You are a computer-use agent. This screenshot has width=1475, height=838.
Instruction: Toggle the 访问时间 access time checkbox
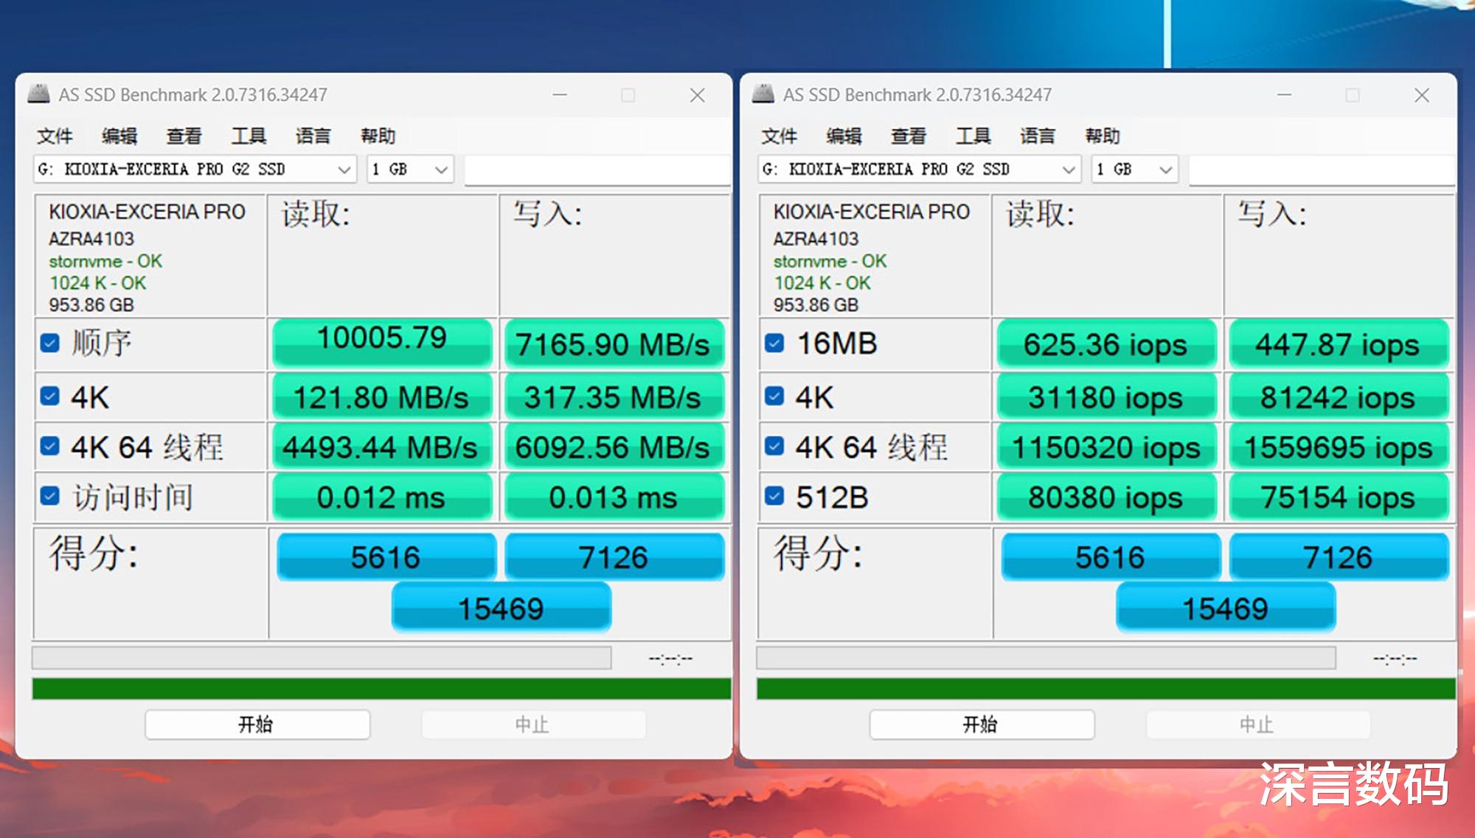pos(50,496)
